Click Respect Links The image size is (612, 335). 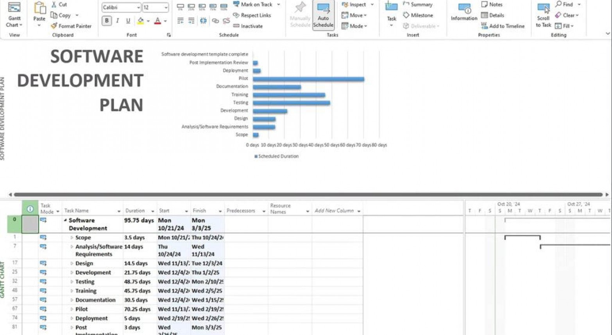coord(252,15)
